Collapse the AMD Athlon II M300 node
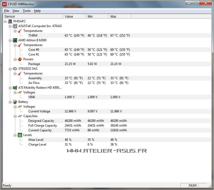Screen dimensions: 214x190 [10, 40]
